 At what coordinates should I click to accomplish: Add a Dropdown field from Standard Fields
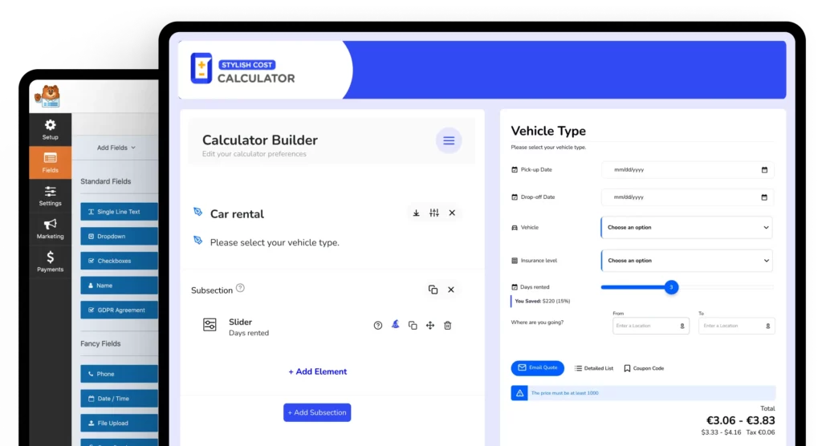click(119, 237)
